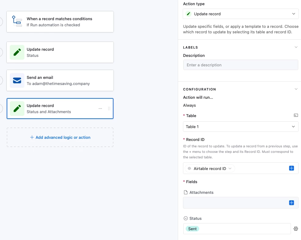Click the Enter a description field

tap(241, 65)
